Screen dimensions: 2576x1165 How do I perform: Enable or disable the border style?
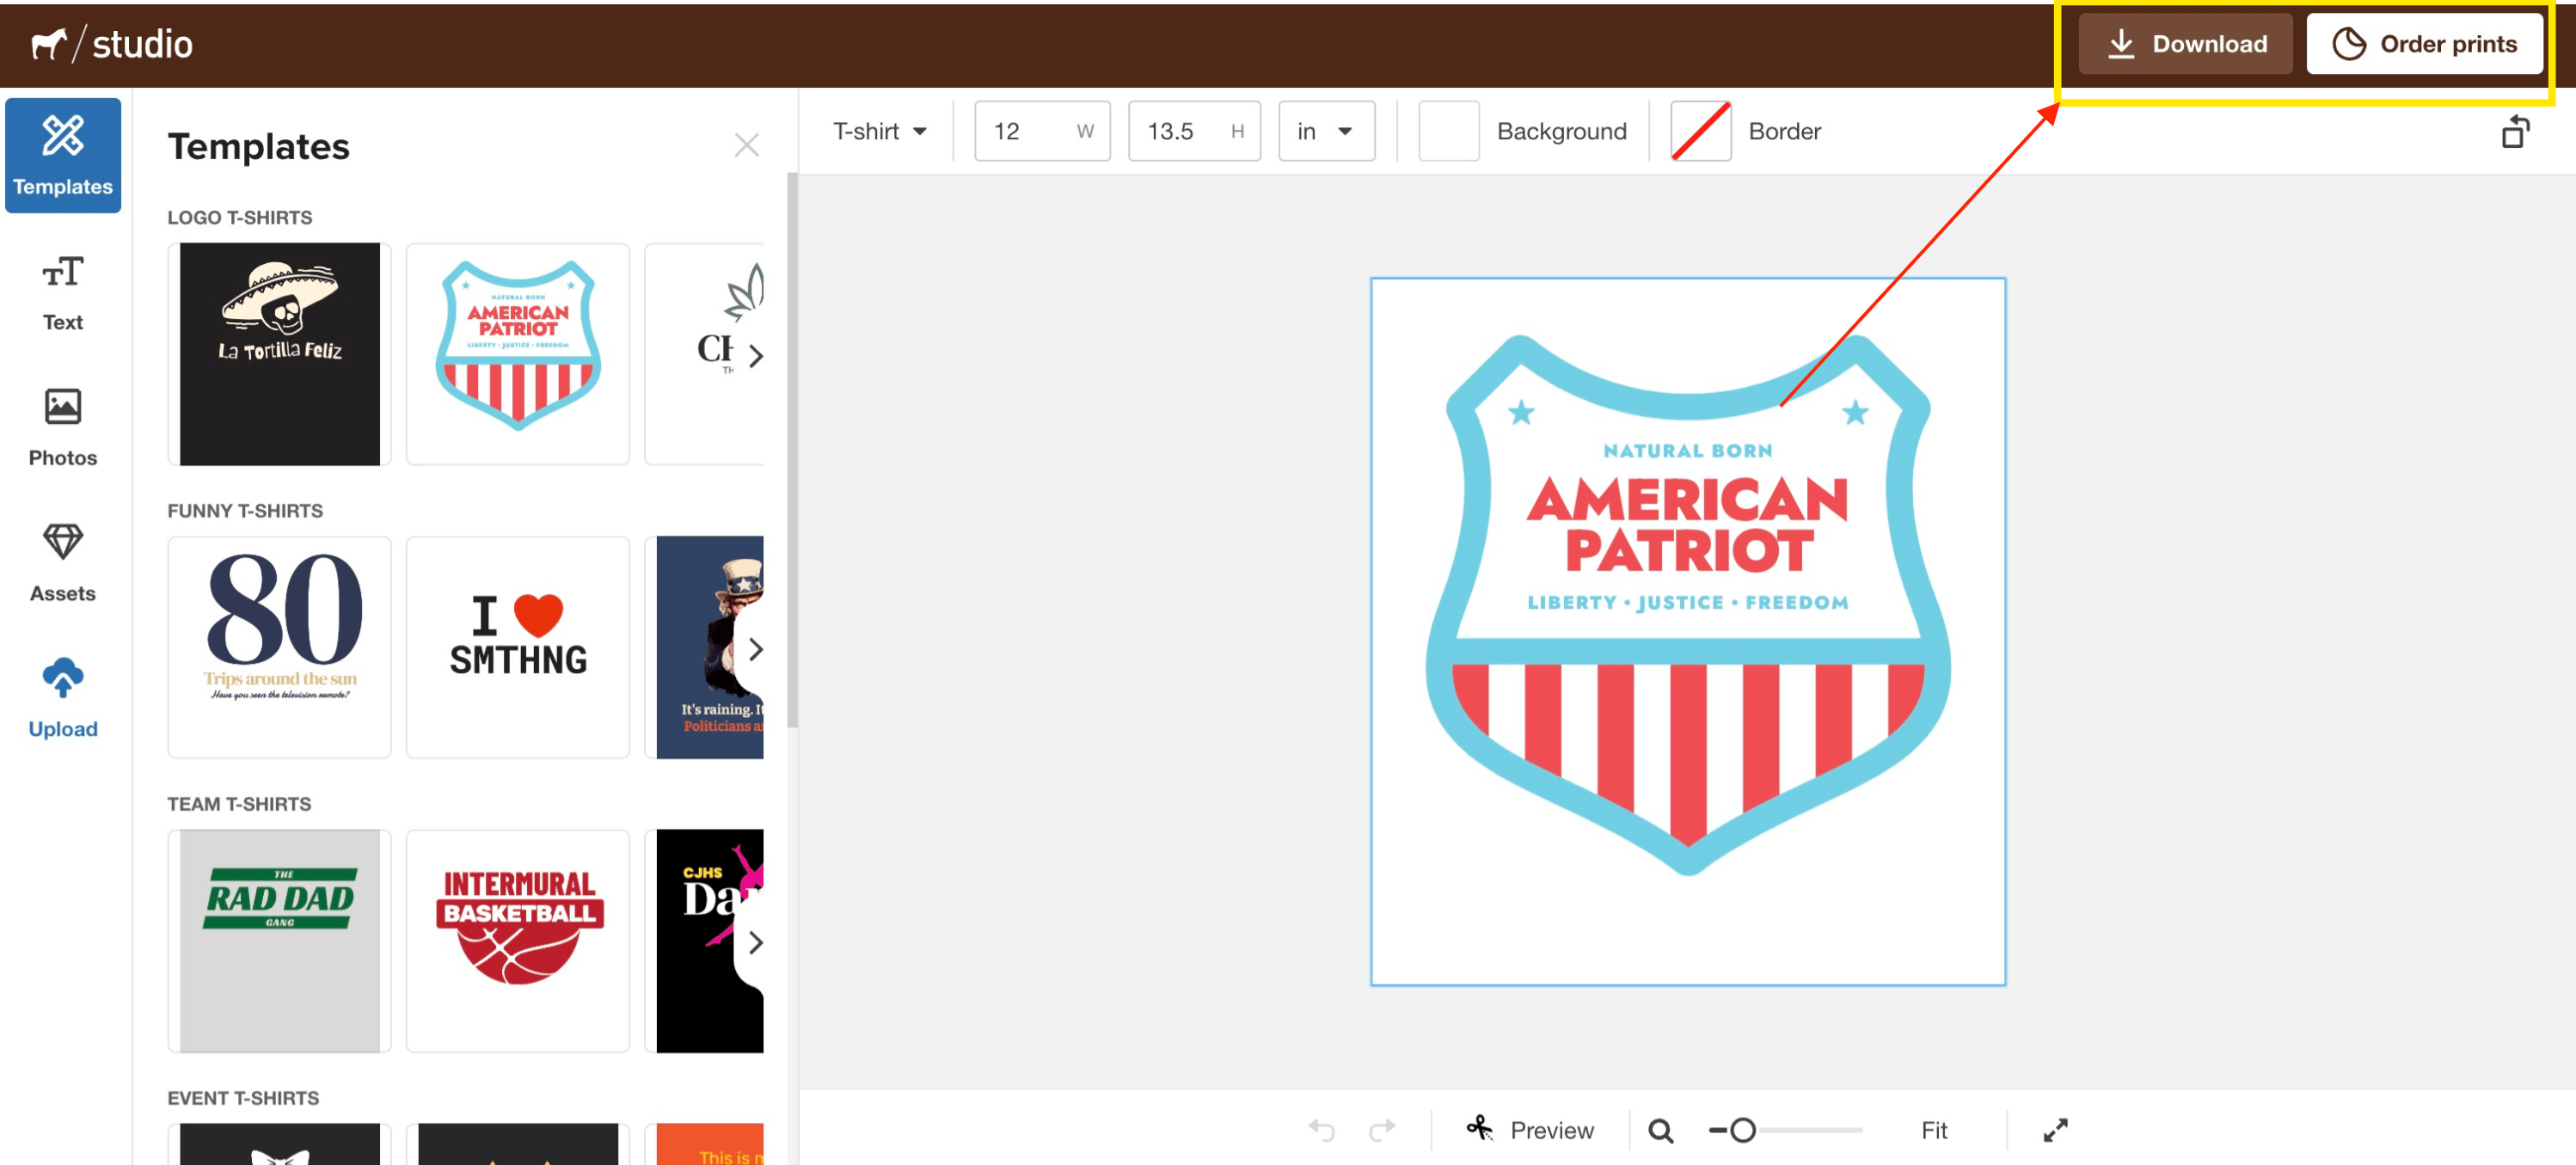point(1702,130)
